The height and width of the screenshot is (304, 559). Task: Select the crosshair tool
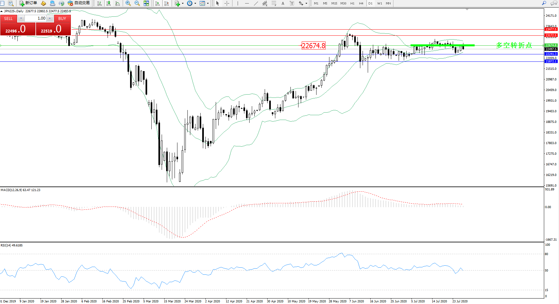227,3
